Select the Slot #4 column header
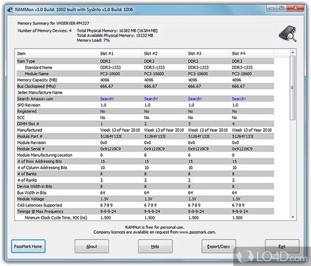Screen dimensions: 311x266 239,54
